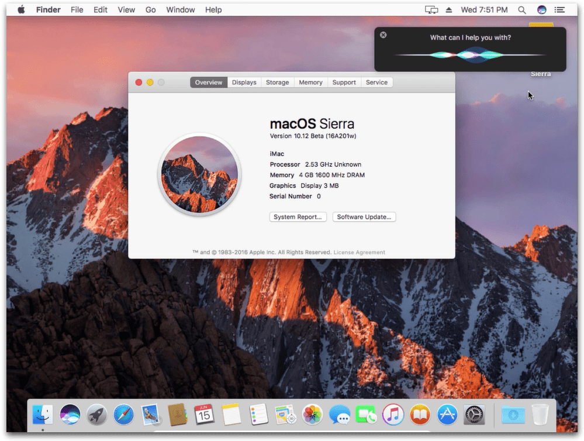This screenshot has height=441, width=584.
Task: Switch to the Support tab
Action: (344, 82)
